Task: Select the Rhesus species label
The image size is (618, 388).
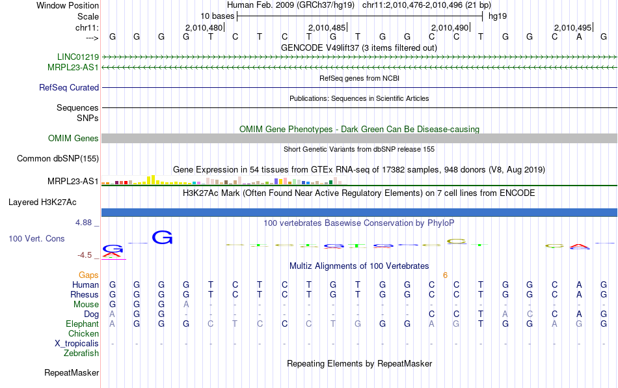Action: [x=85, y=294]
